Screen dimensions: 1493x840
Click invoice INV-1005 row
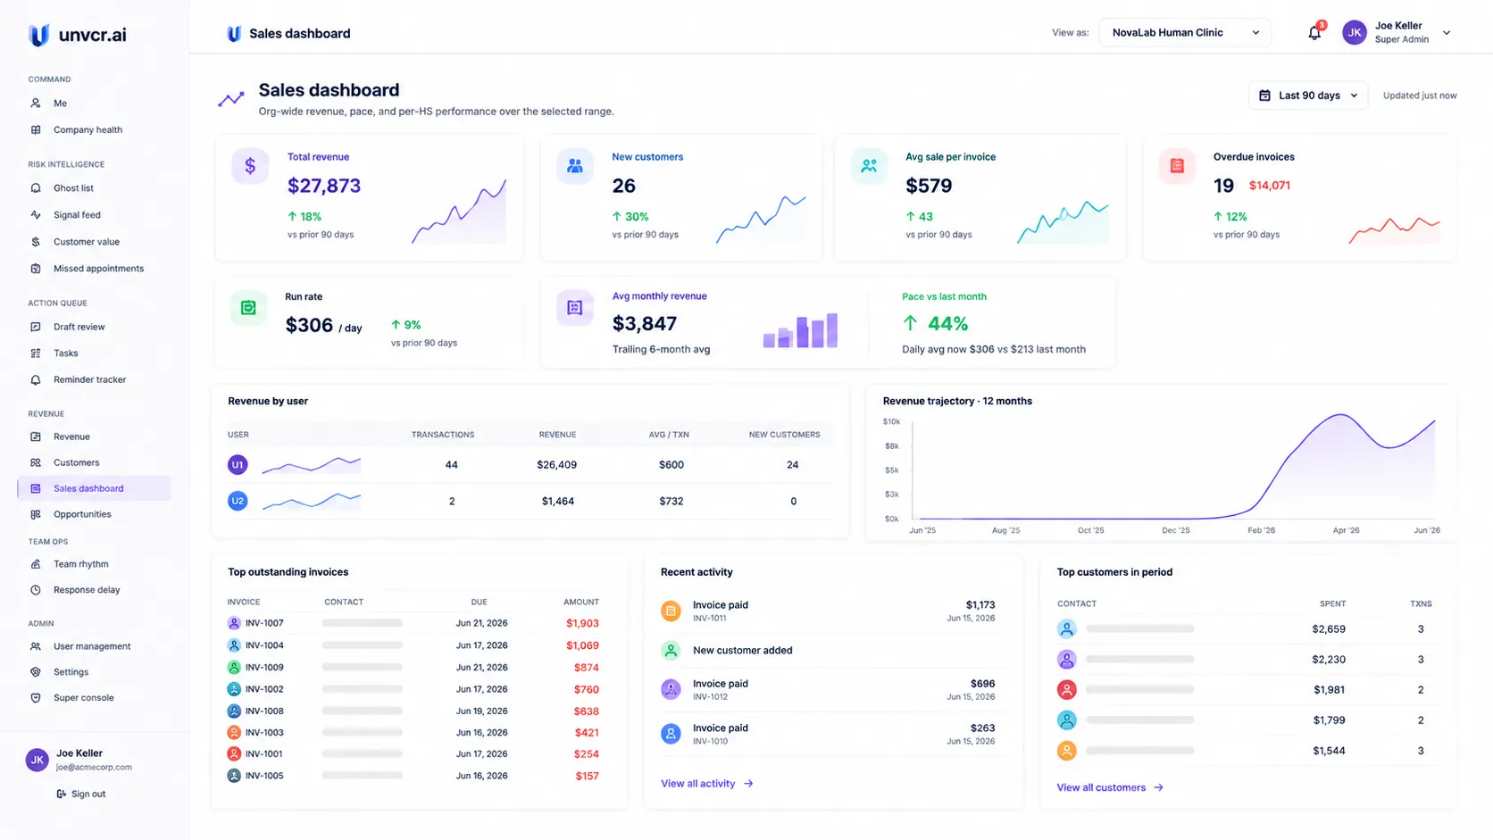click(x=413, y=776)
